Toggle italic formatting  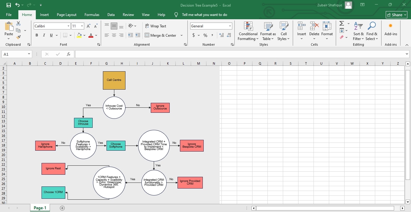(x=44, y=35)
